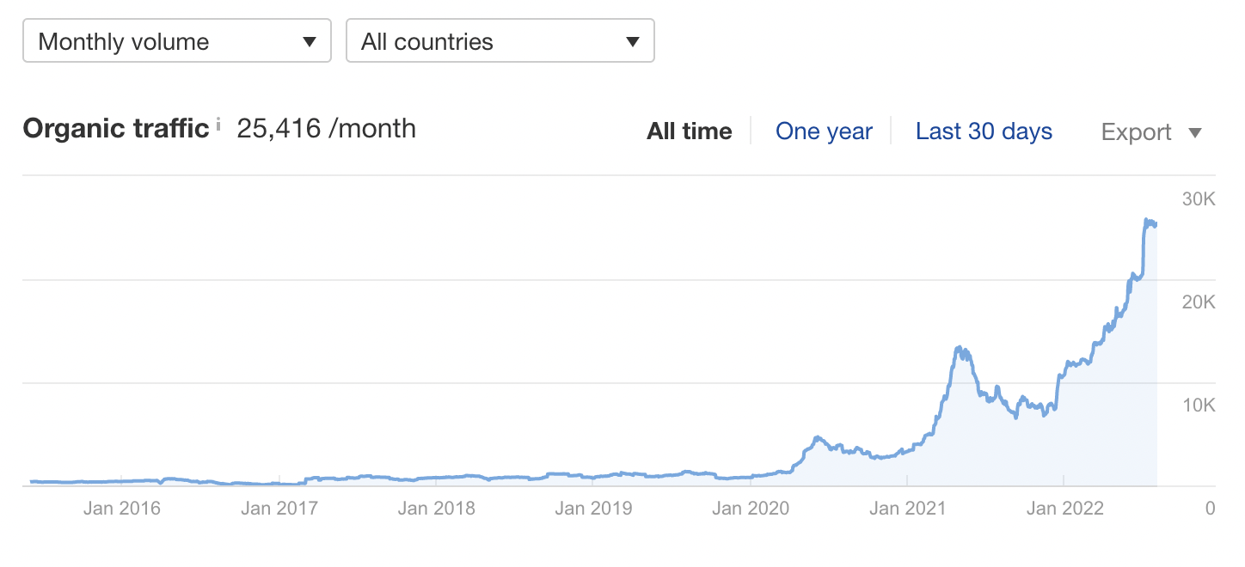This screenshot has width=1245, height=567.
Task: Click the chart line's highest peak in 2022
Action: click(1147, 221)
